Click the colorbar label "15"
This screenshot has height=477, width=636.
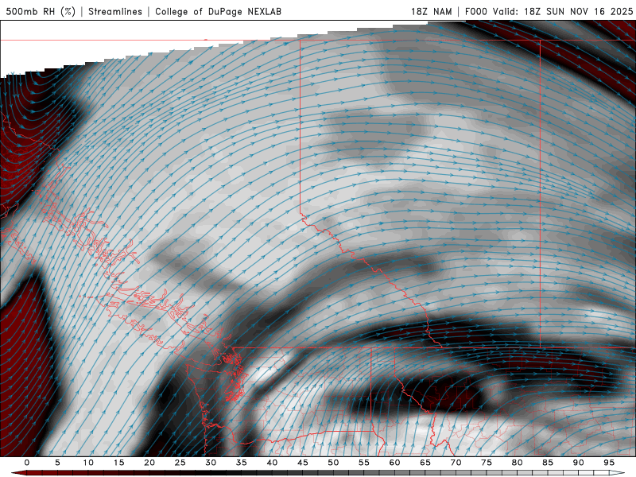pos(118,463)
